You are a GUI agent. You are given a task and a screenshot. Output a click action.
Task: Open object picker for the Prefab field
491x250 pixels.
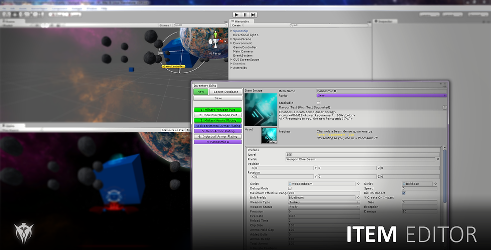(x=438, y=159)
